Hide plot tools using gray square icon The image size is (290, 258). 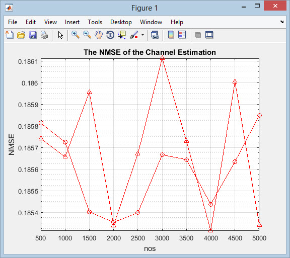(x=198, y=35)
